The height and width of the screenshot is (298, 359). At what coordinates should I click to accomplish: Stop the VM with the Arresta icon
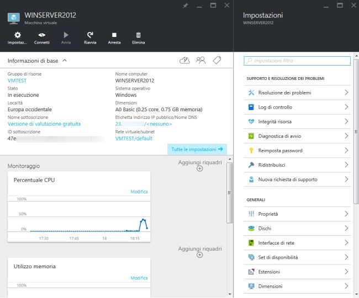click(114, 35)
